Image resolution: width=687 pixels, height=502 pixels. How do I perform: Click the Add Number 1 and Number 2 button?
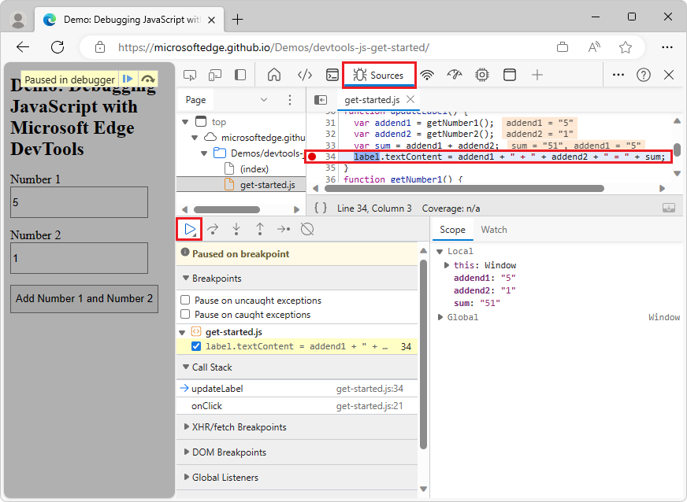tap(84, 299)
